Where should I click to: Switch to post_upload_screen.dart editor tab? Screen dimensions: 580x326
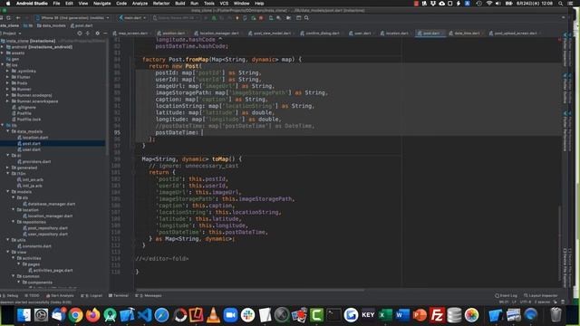516,34
